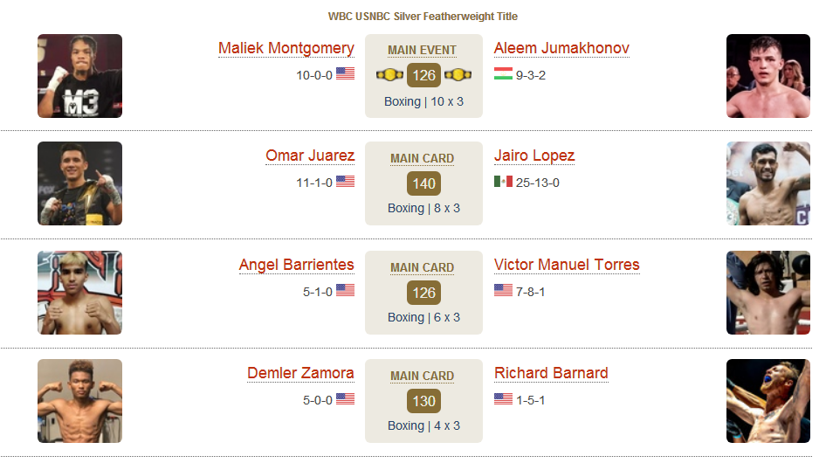826x463 pixels.
Task: Open Omar Juarez's profile link
Action: [x=310, y=155]
